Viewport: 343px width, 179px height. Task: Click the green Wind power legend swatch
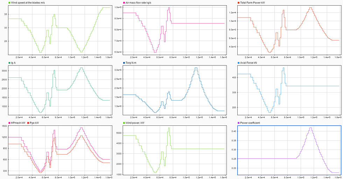(124, 123)
